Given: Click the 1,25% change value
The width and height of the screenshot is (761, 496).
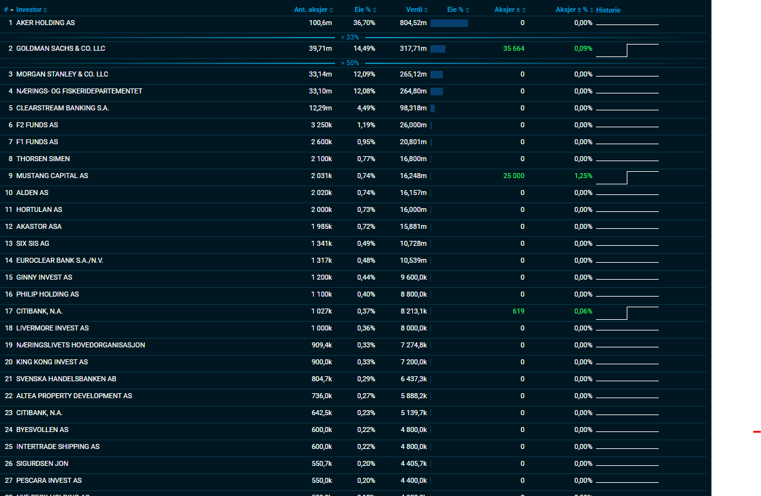Looking at the screenshot, I should tap(583, 176).
